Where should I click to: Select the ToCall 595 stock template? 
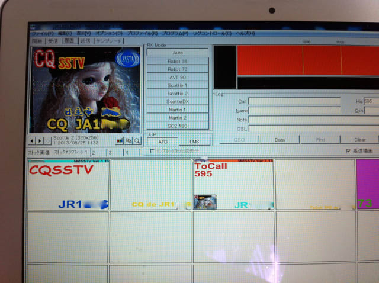point(233,184)
